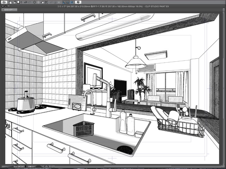Zoom in with the status bar button

coord(22,167)
